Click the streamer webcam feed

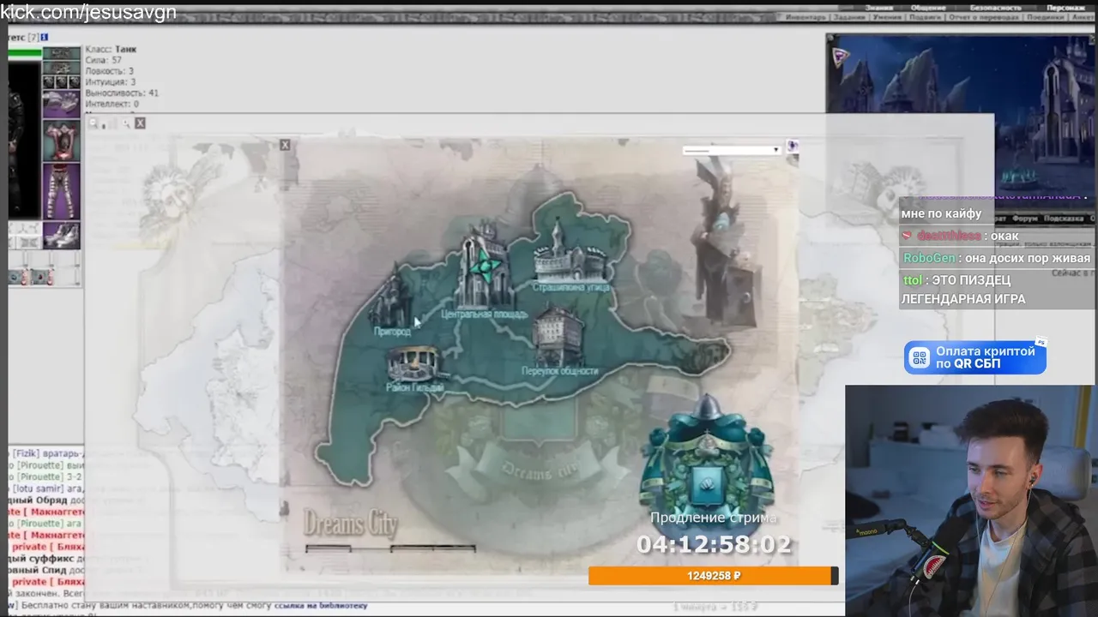click(971, 500)
